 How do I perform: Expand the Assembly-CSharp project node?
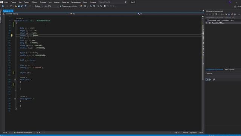point(207,23)
